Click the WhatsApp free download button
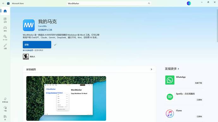The width and height of the screenshot is (218, 122). pyautogui.click(x=198, y=83)
